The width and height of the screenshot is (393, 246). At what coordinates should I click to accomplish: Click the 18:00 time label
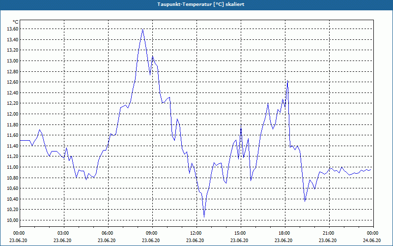pos(284,233)
